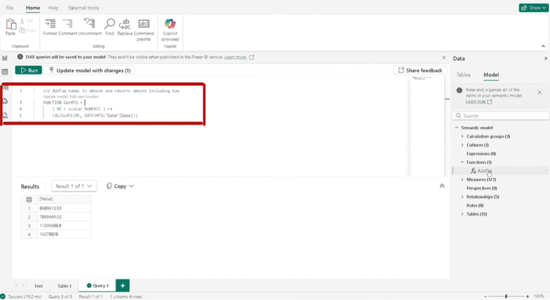Click external link icon after Learn more
Screen dimensions: 550x300
point(251,57)
